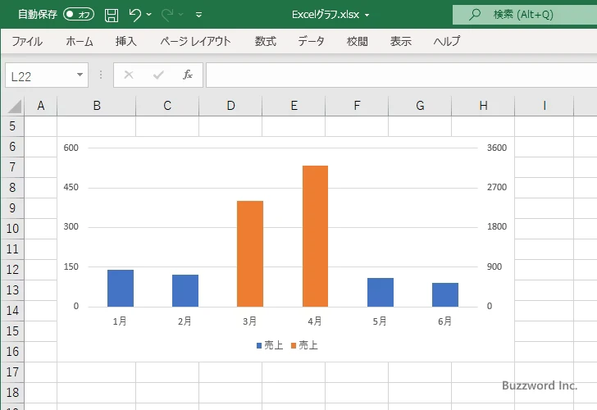Click the orange bar for 4月
Viewport: 597px width, 410px height.
tap(315, 236)
